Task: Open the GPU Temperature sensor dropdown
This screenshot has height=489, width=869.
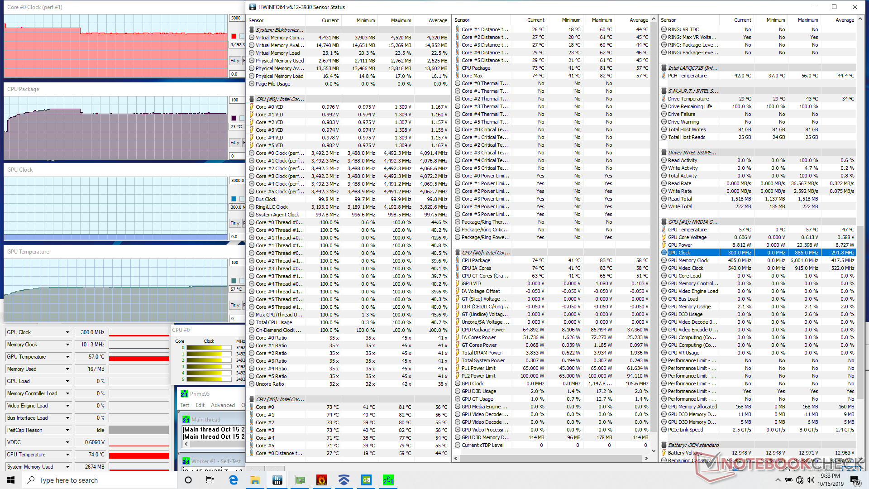Action: point(67,357)
